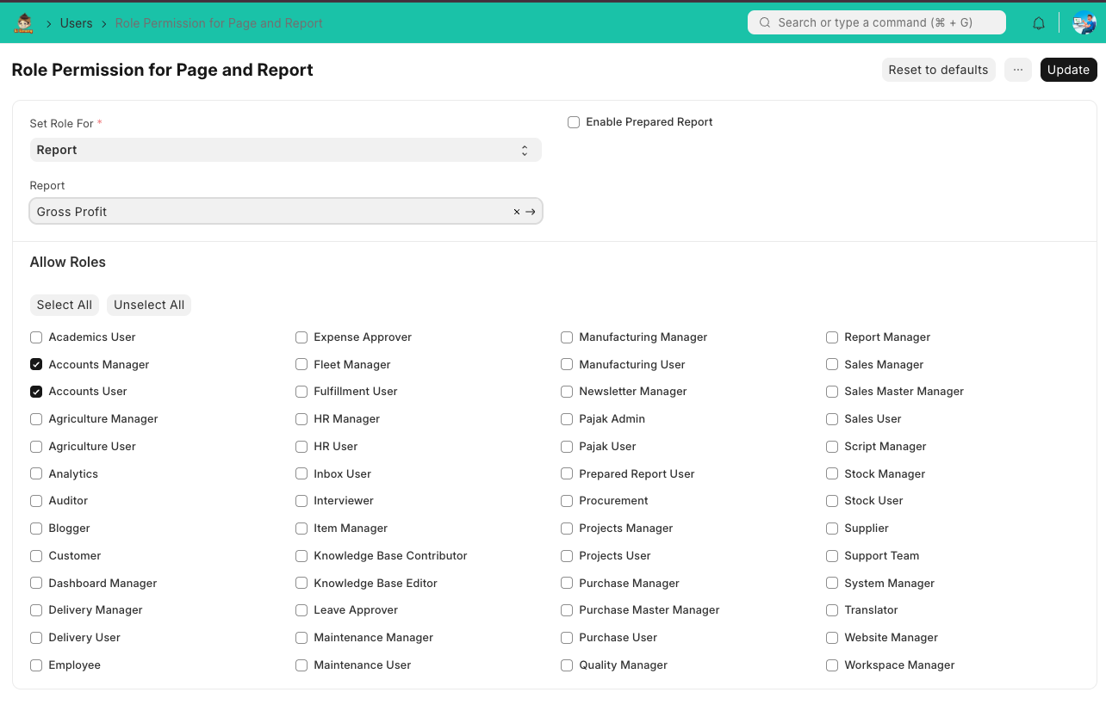This screenshot has width=1106, height=711.
Task: Click the three-dots more options button
Action: [x=1017, y=70]
